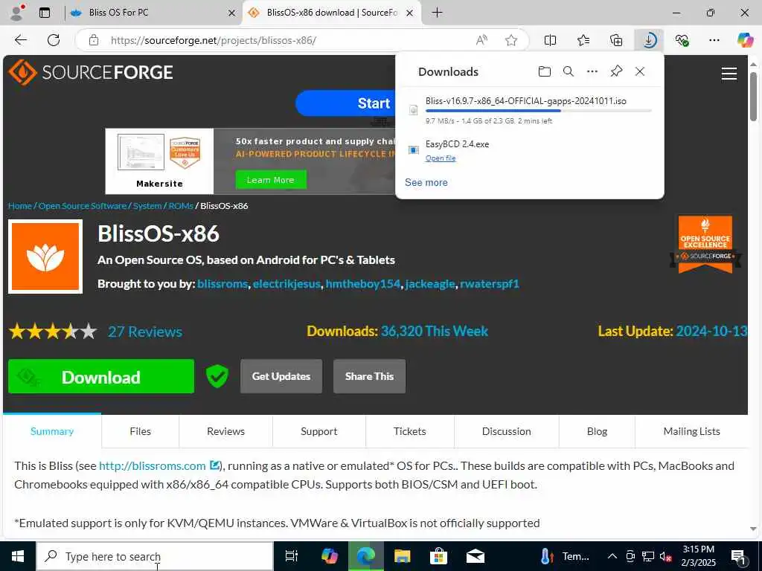Open Favorites list icon

[x=583, y=40]
